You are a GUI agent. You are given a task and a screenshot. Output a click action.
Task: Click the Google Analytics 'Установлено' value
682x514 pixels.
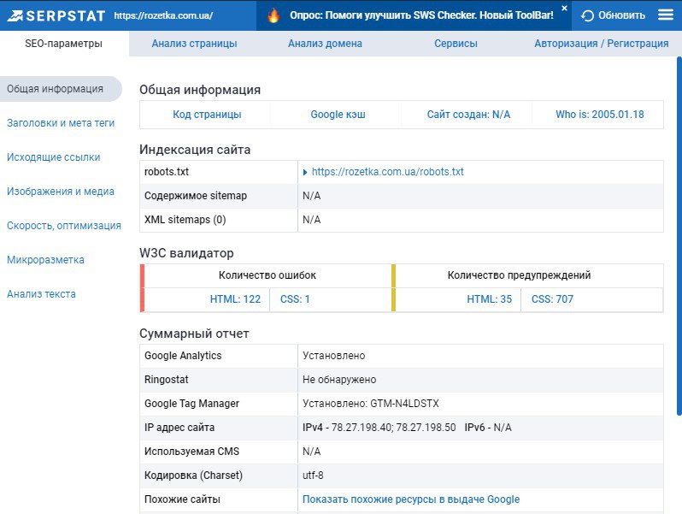tap(333, 356)
